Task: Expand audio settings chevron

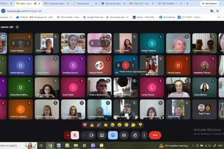Action: coord(68,135)
